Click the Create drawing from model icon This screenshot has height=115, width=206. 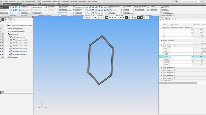pyautogui.click(x=135, y=7)
